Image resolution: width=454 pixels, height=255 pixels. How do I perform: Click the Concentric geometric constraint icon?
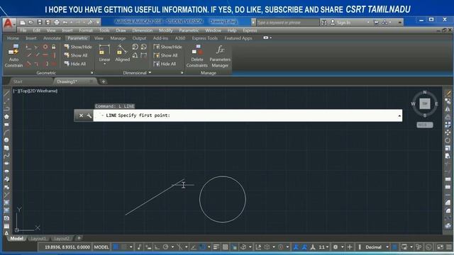45,47
